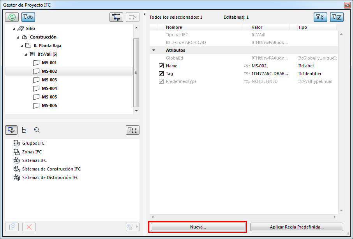This screenshot has height=239, width=353.
Task: Click the MS-002 Name value cell
Action: [259, 66]
